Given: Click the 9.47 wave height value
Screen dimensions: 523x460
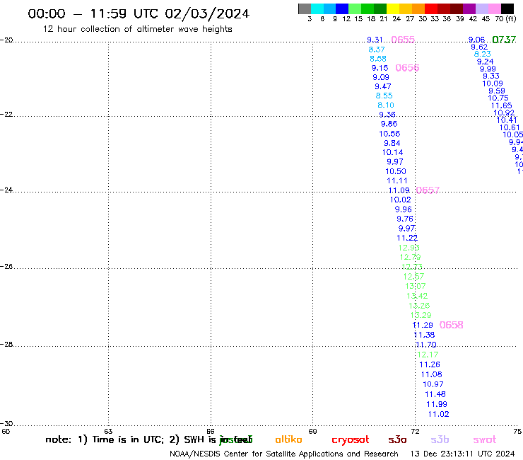Looking at the screenshot, I should pos(382,86).
